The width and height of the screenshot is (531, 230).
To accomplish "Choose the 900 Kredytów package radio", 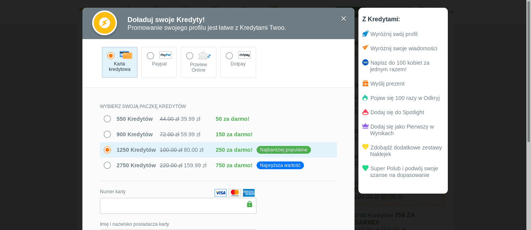I will tap(107, 134).
